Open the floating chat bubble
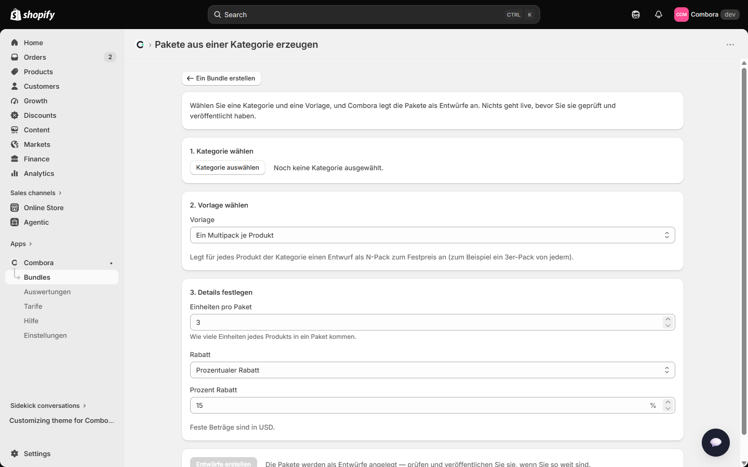 pyautogui.click(x=716, y=443)
